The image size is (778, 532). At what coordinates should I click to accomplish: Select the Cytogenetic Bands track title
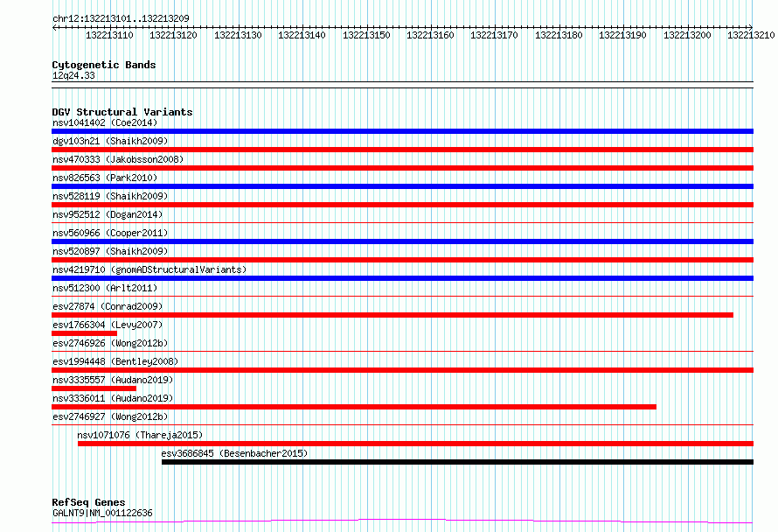[104, 65]
